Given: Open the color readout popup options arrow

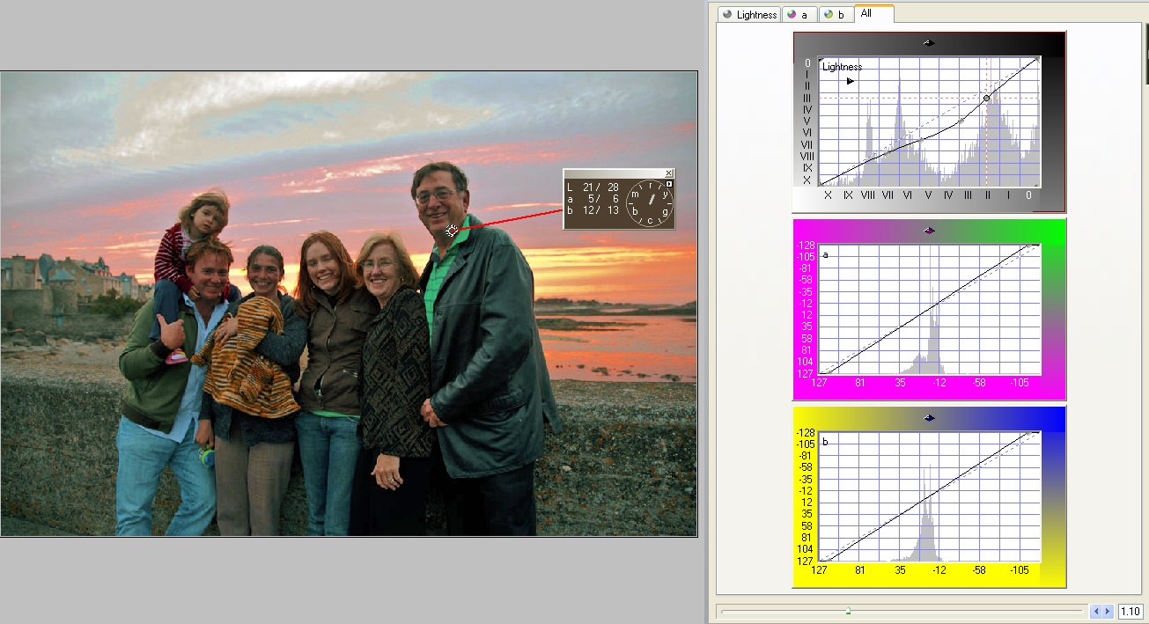Looking at the screenshot, I should (669, 184).
